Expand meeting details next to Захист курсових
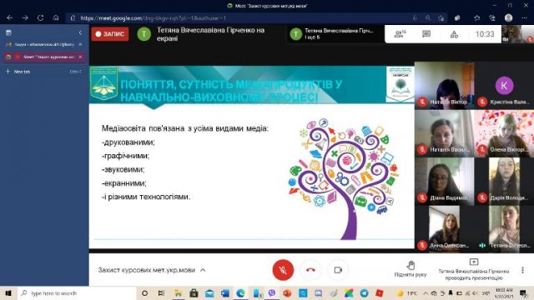This screenshot has width=534, height=300. pyautogui.click(x=203, y=270)
